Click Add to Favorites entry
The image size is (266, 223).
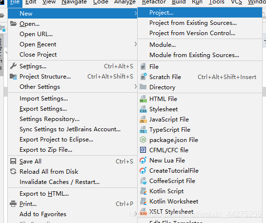pos(72,214)
